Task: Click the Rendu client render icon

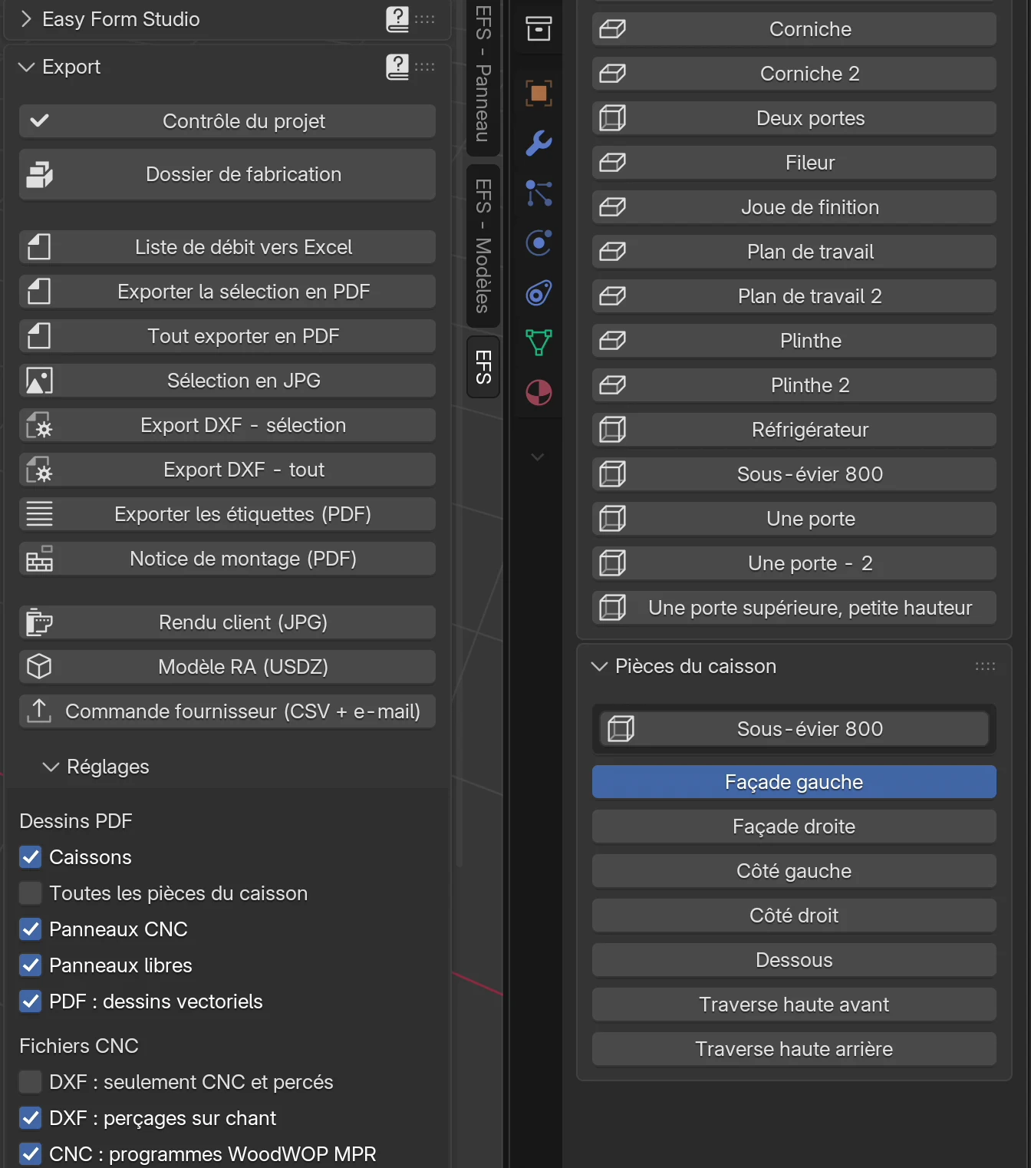Action: [39, 622]
